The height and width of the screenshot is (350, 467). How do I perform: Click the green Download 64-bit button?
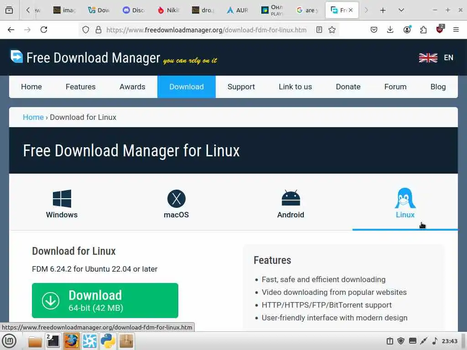[105, 301]
